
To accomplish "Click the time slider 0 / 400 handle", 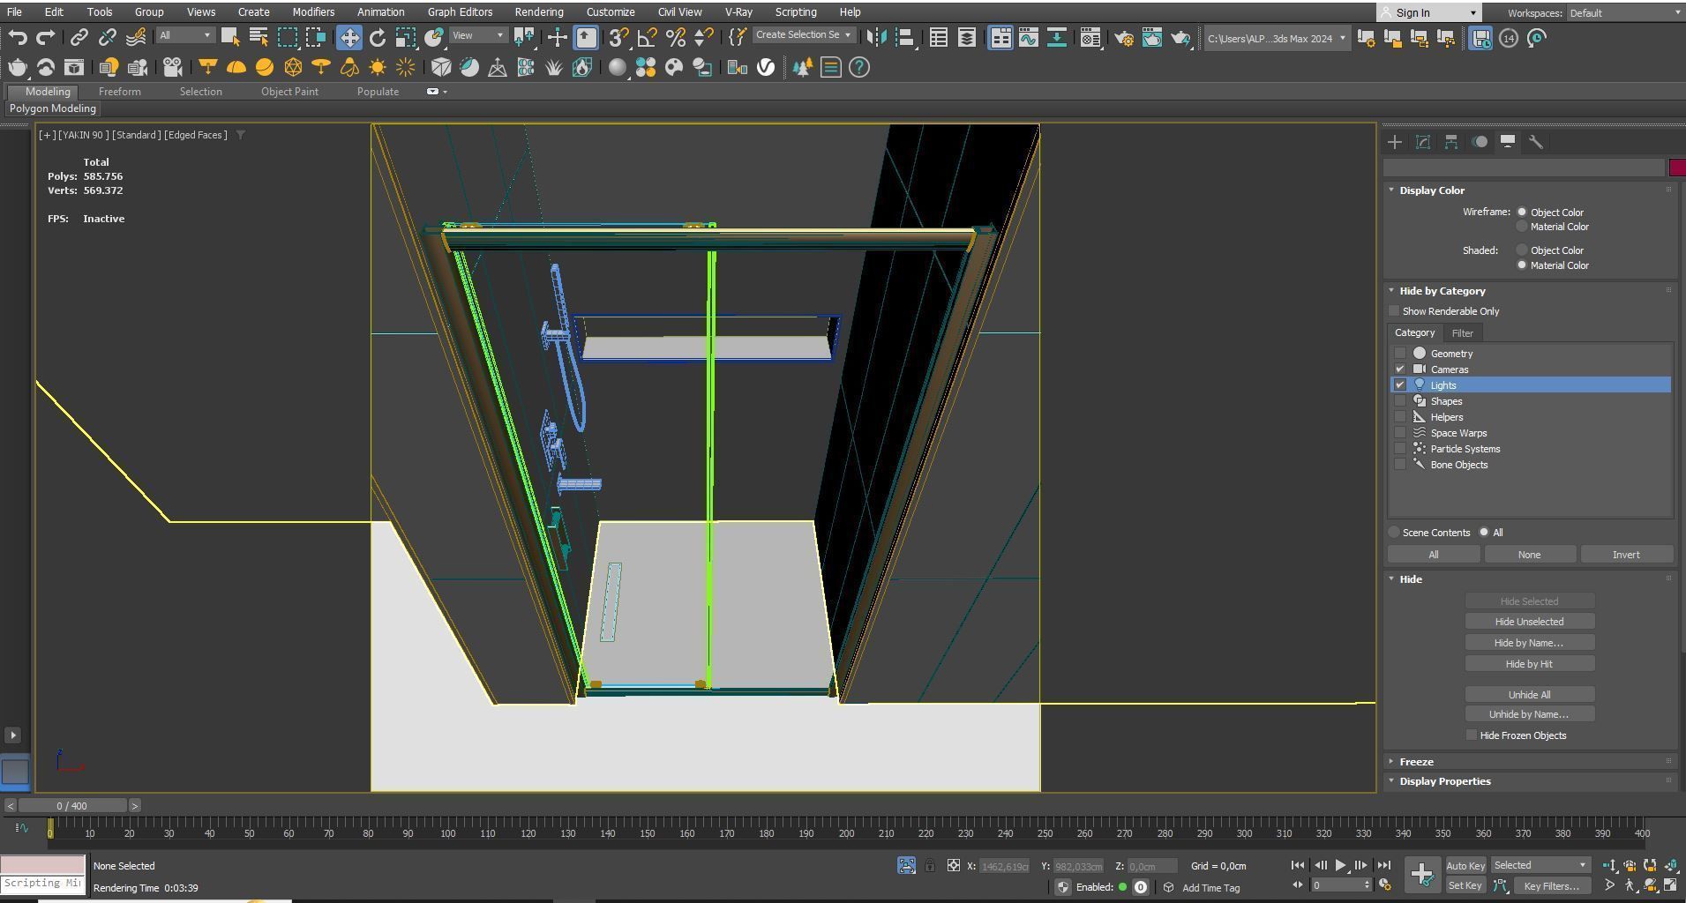I will [x=71, y=806].
